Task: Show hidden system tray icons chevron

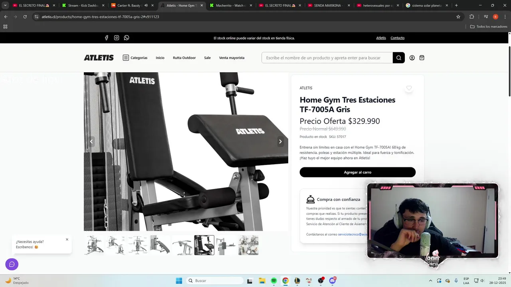Action: (x=430, y=281)
